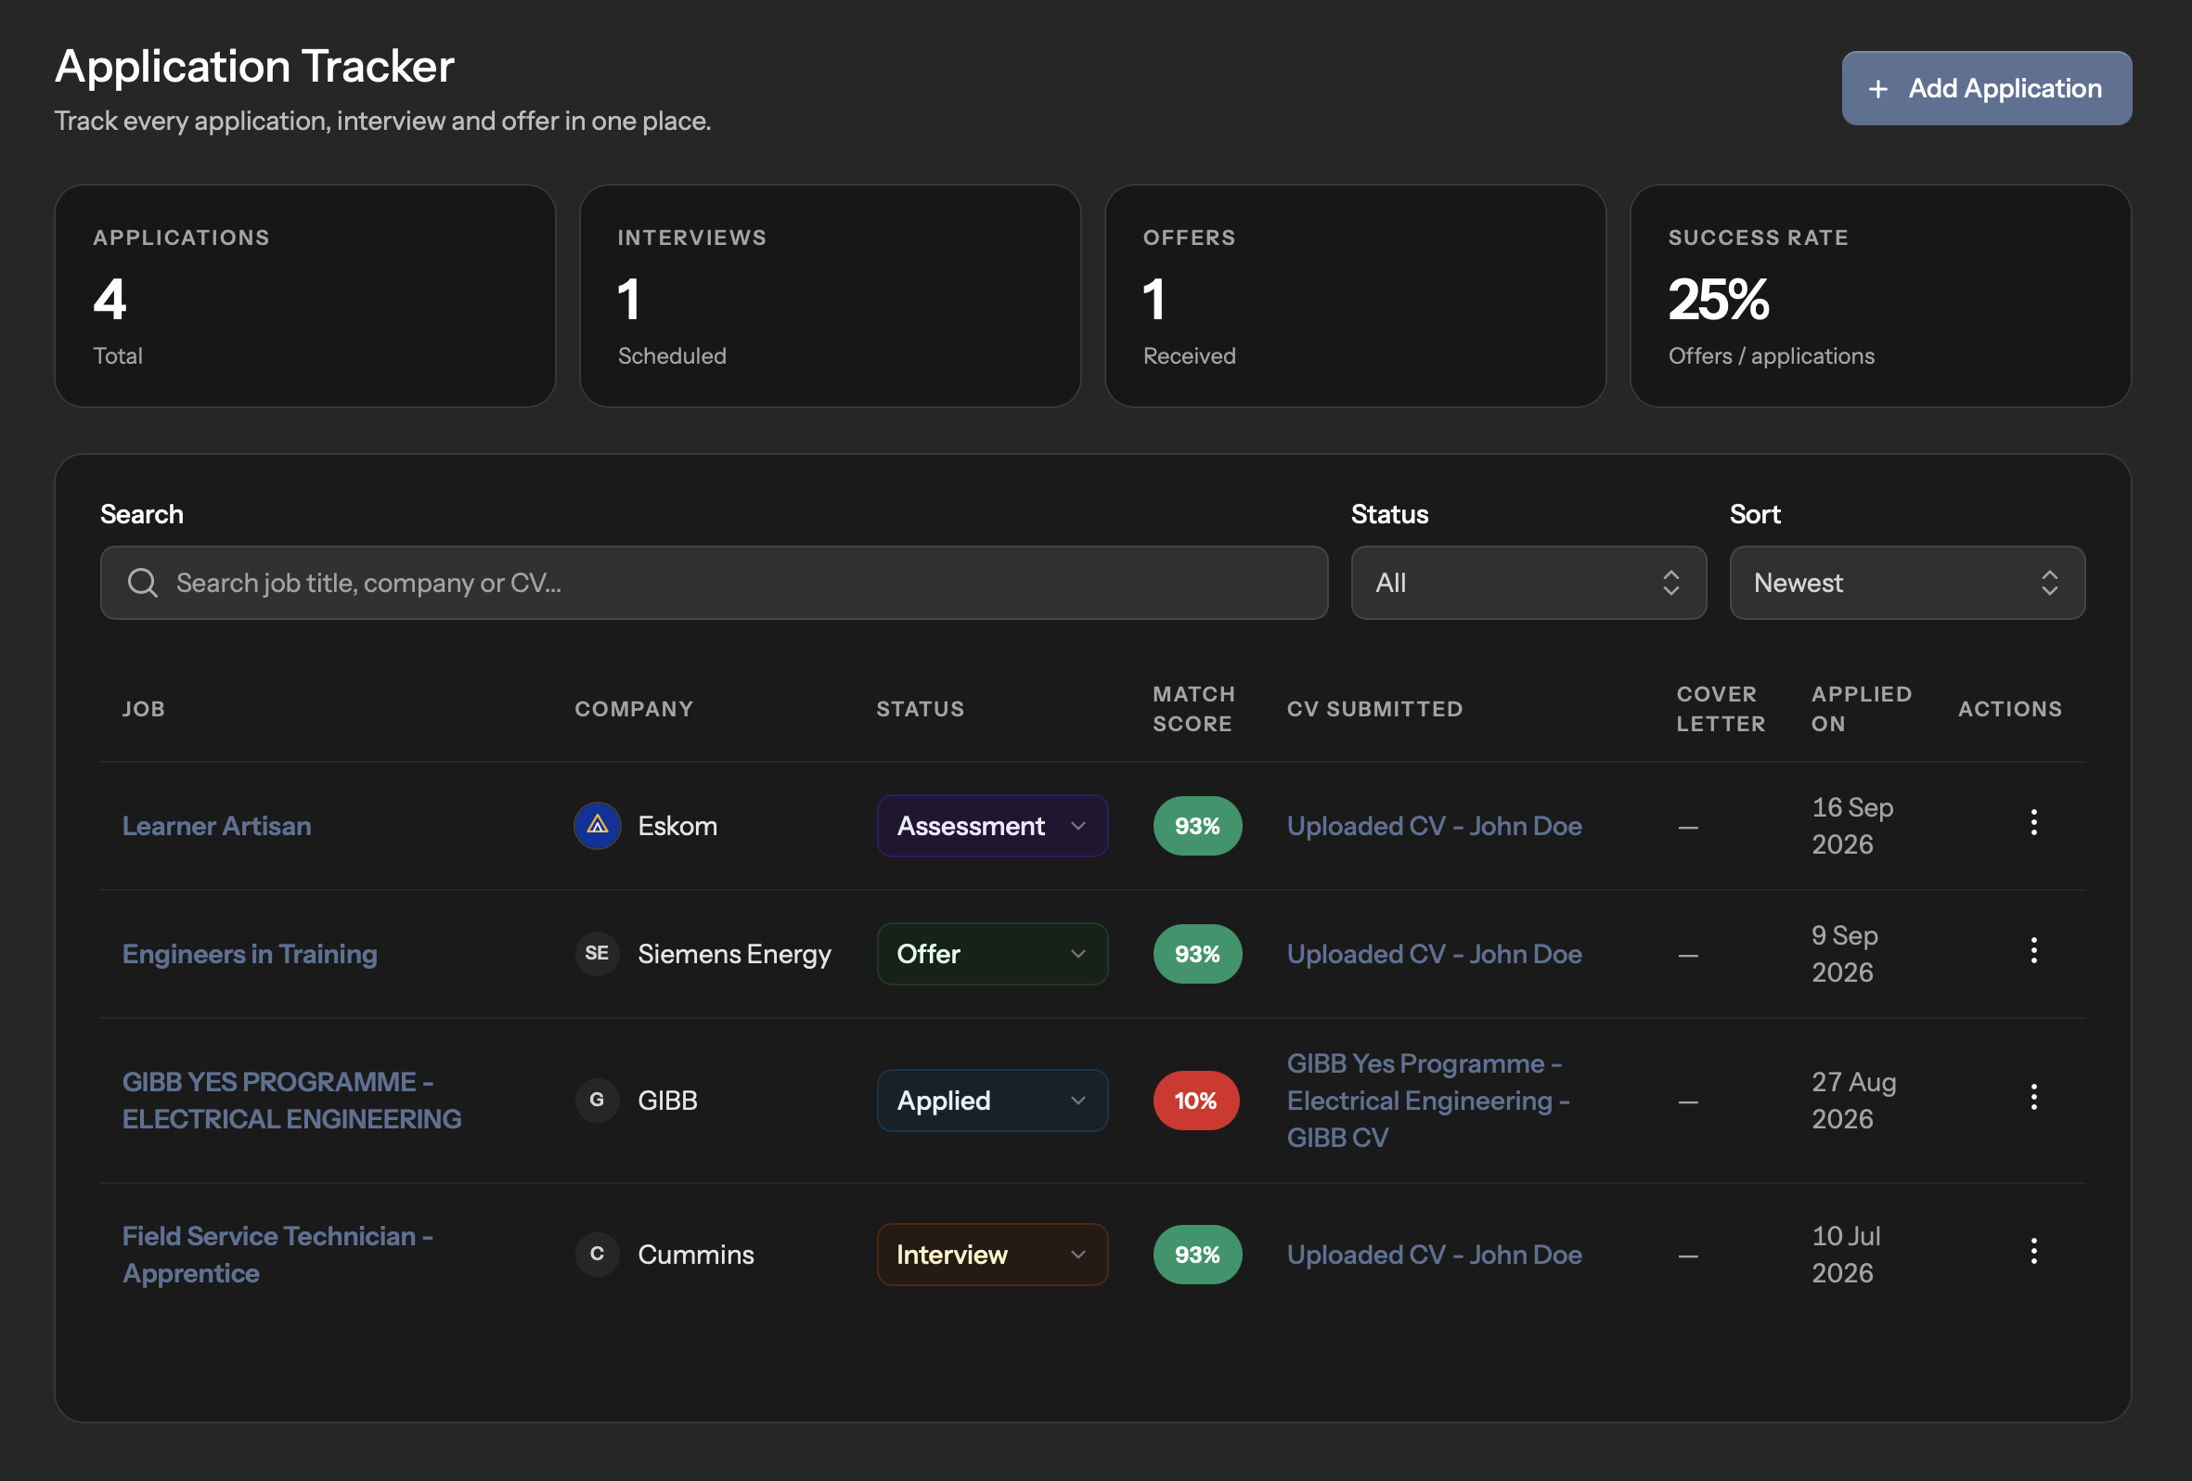2192x1481 pixels.
Task: Open actions menu for Engineers in Training row
Action: coord(2033,950)
